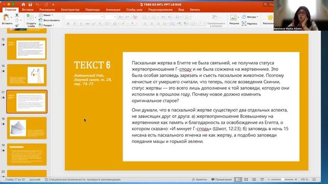Image resolution: width=328 pixels, height=184 pixels.
Task: Click the Save floppy disk icon
Action: click(x=30, y=5)
